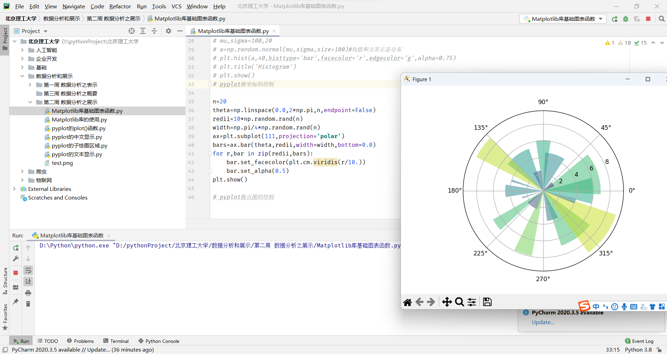The height and width of the screenshot is (354, 667).
Task: Reset figure view with Home icon
Action: point(407,302)
